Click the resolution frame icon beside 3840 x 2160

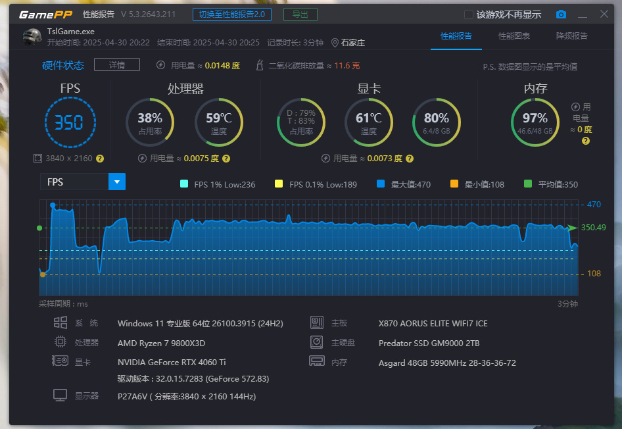[37, 159]
